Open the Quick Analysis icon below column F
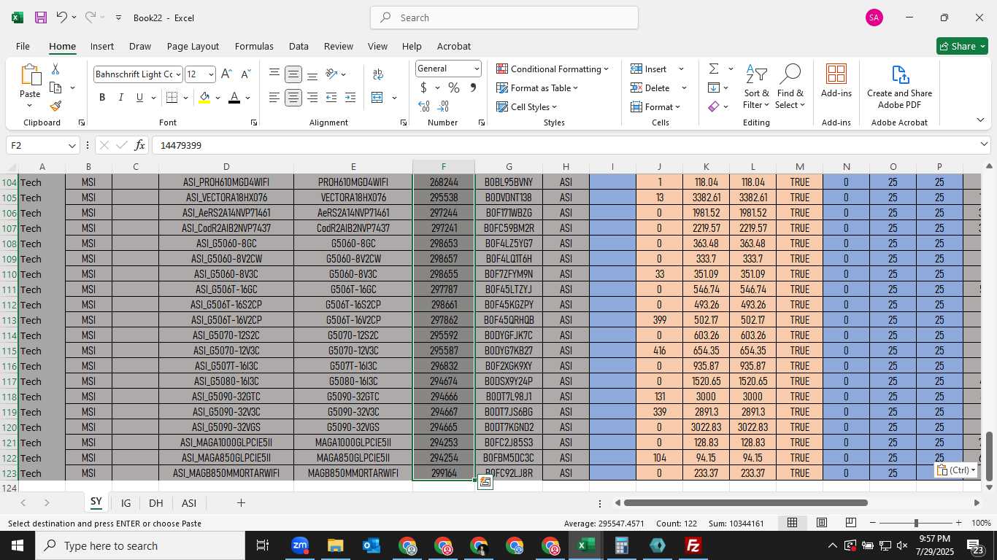 point(485,482)
